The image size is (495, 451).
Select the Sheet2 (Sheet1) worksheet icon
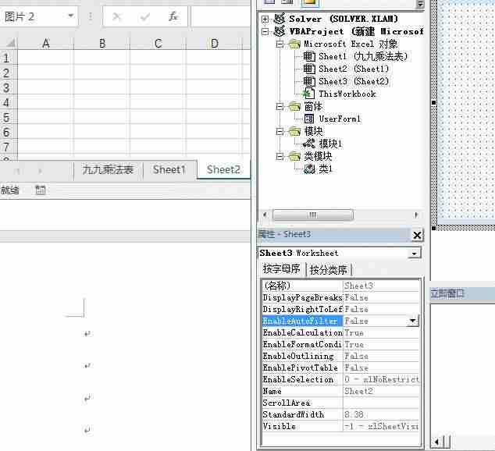309,69
